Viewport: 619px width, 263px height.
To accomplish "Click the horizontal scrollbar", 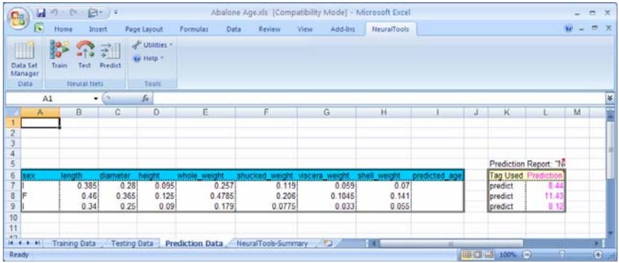I will 450,244.
